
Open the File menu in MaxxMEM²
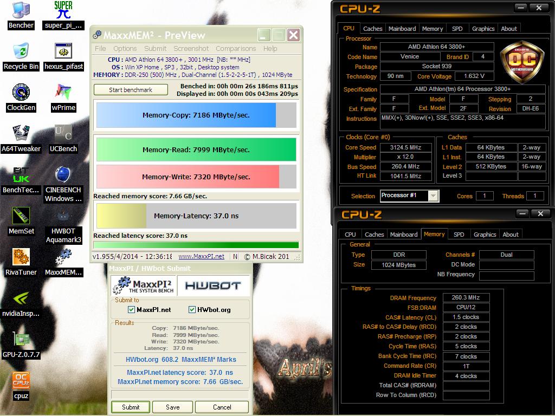tap(100, 48)
